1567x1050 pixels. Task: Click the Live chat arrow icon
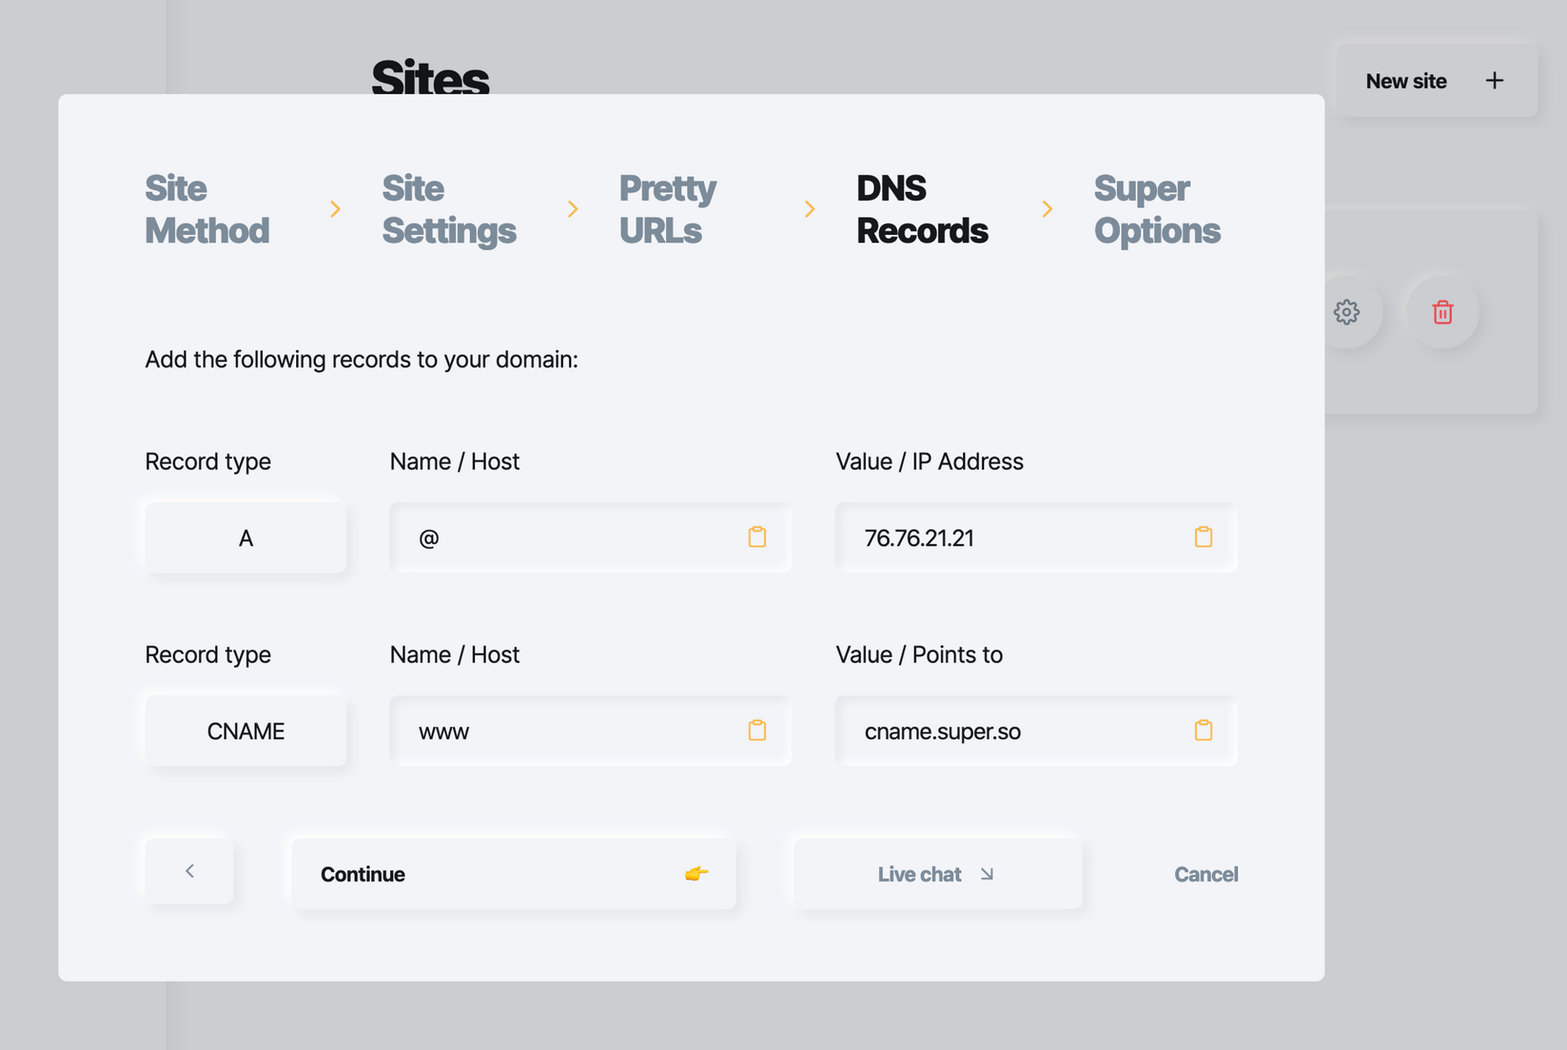987,874
